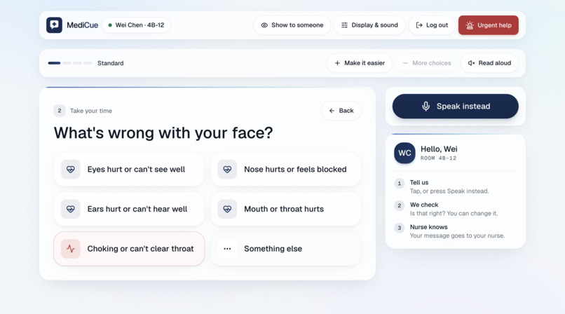Choose Something else option
The height and width of the screenshot is (314, 565).
[x=286, y=248]
